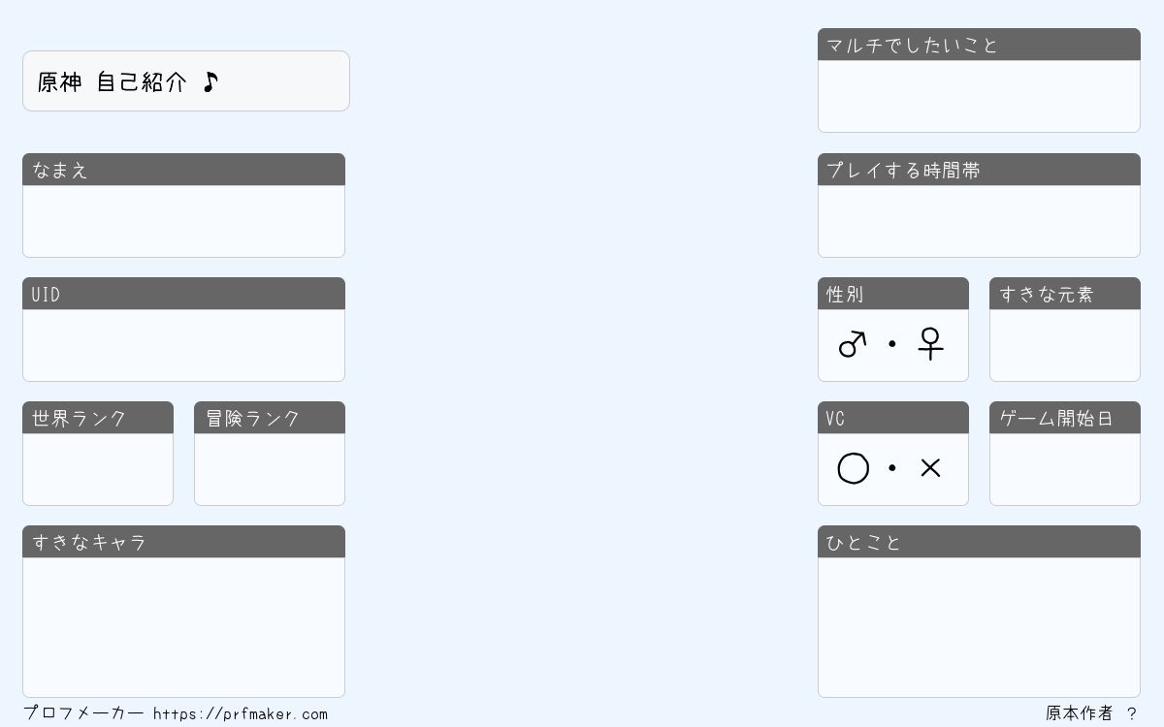Click the プレイする時間帯 text box
1164x727 pixels.
tap(979, 221)
